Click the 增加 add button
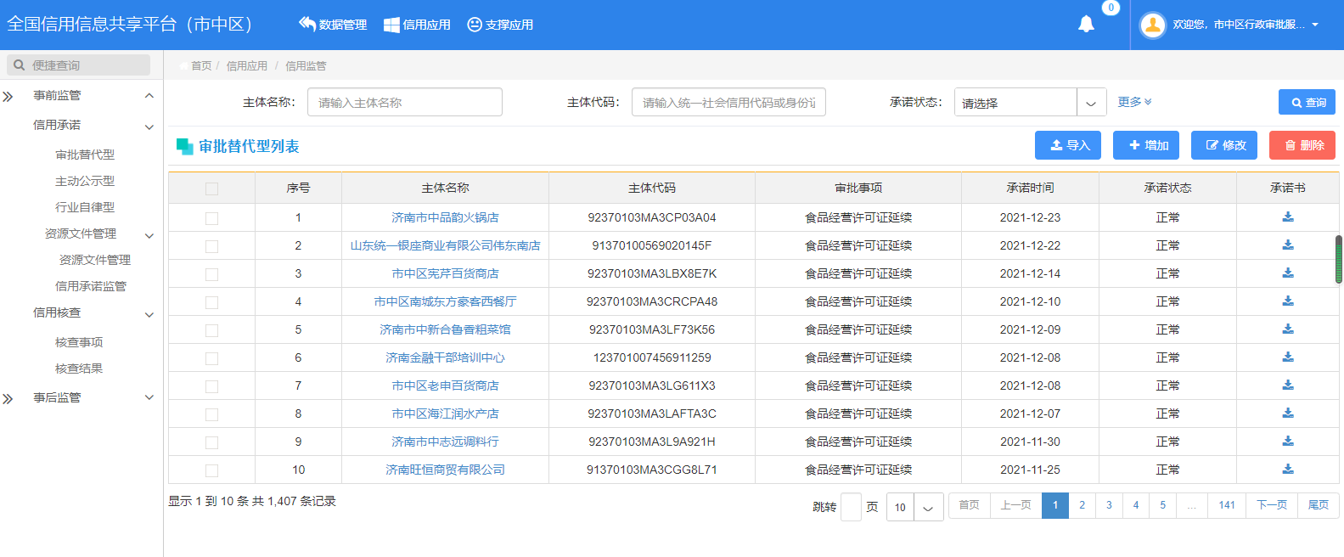Image resolution: width=1344 pixels, height=557 pixels. [x=1146, y=145]
